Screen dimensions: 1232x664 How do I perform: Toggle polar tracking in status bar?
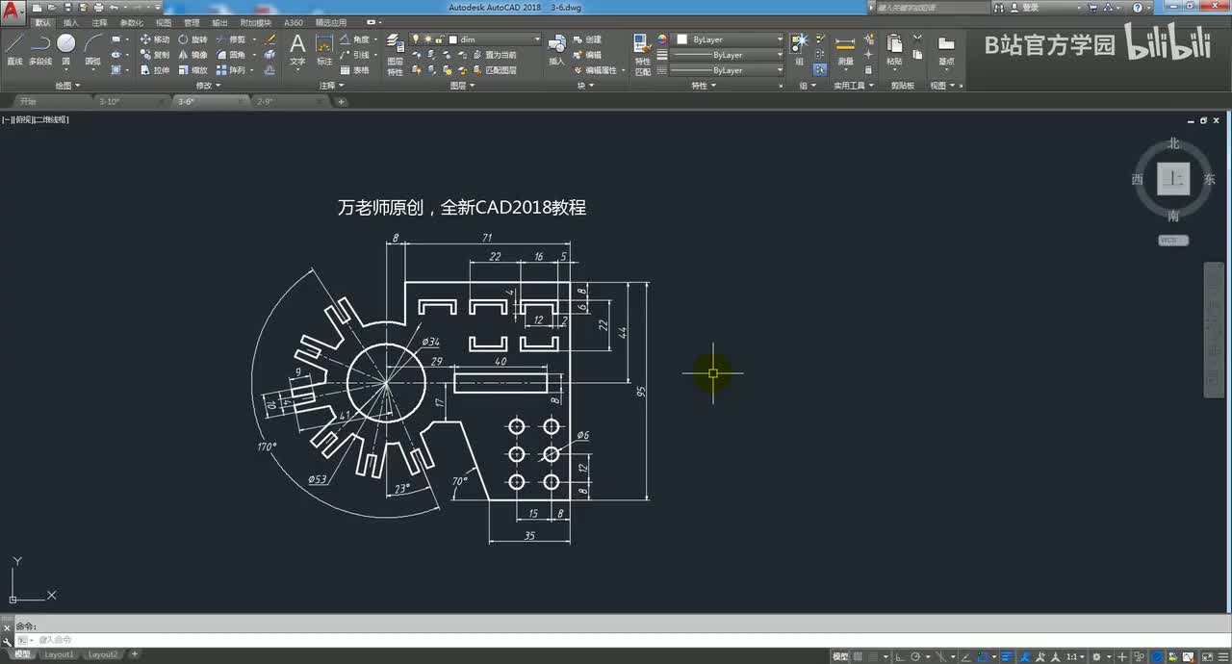915,655
